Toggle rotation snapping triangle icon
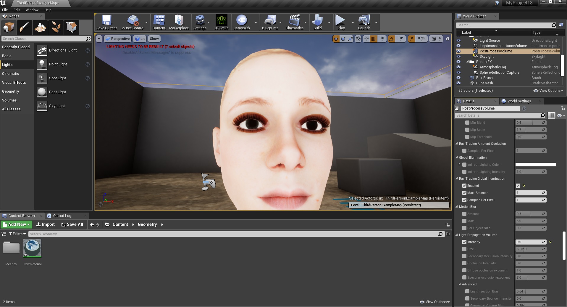 (x=391, y=39)
